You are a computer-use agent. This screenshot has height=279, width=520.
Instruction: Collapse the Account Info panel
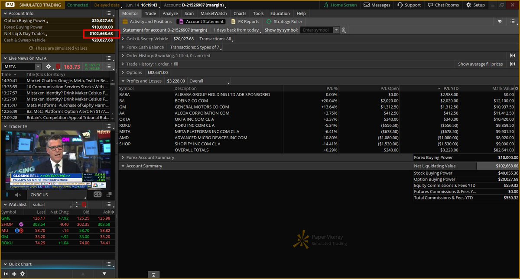[5, 13]
